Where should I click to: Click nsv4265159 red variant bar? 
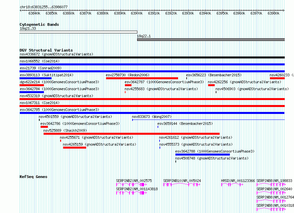click(x=75, y=148)
